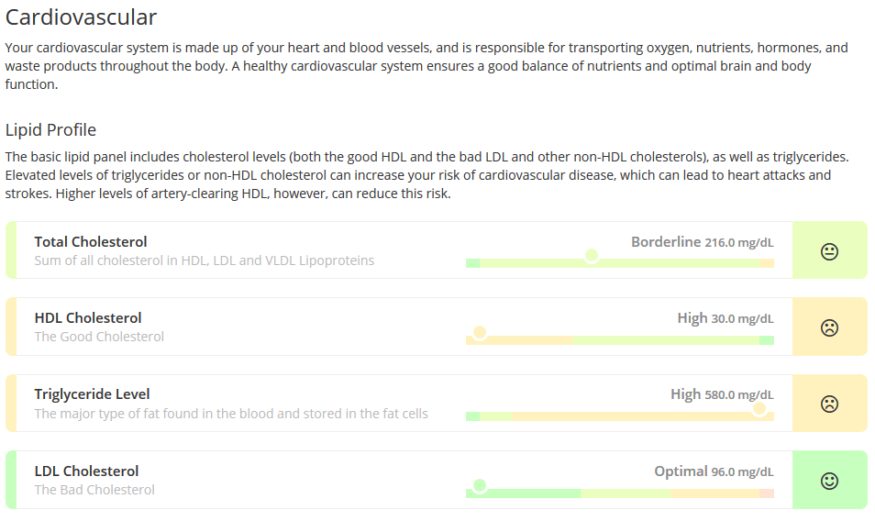Click the red end segment of LDL range bar
The image size is (875, 521).
pyautogui.click(x=766, y=493)
